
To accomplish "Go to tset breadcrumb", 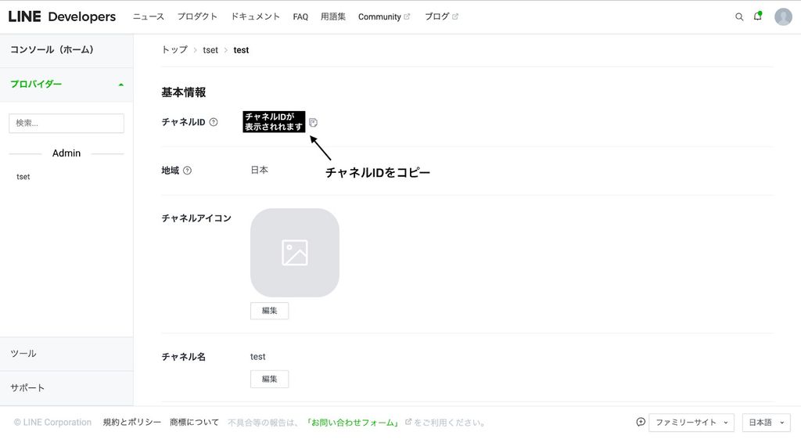I will tap(210, 50).
